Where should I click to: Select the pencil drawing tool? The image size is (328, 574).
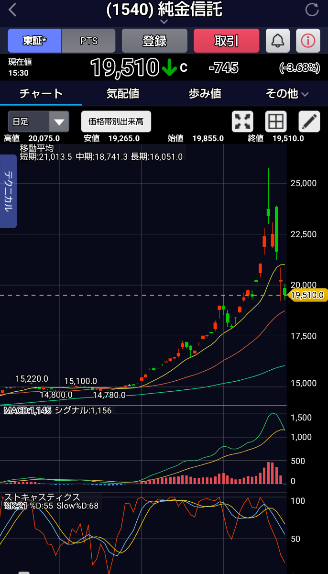309,121
